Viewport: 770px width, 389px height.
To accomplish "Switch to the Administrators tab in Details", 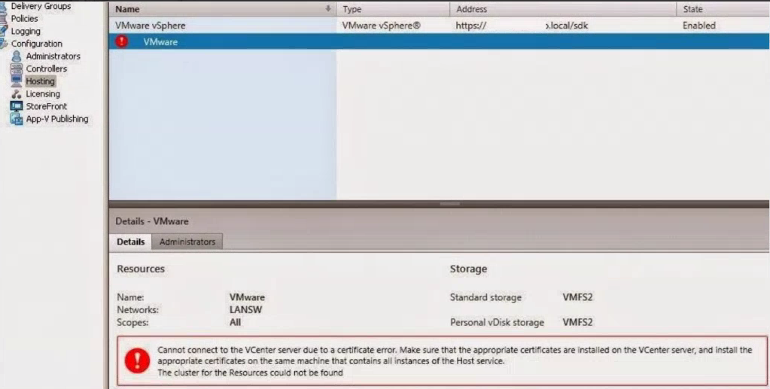I will pyautogui.click(x=187, y=242).
